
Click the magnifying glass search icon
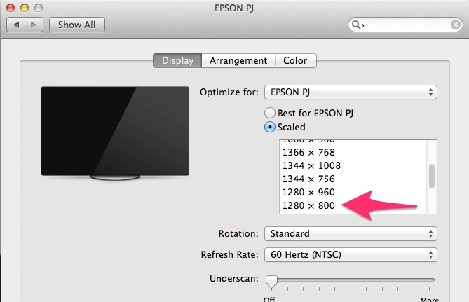pyautogui.click(x=358, y=25)
